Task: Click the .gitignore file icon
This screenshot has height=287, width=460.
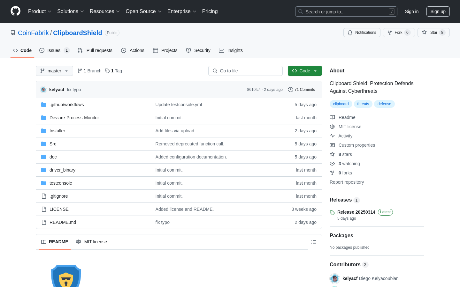Action: pyautogui.click(x=44, y=196)
